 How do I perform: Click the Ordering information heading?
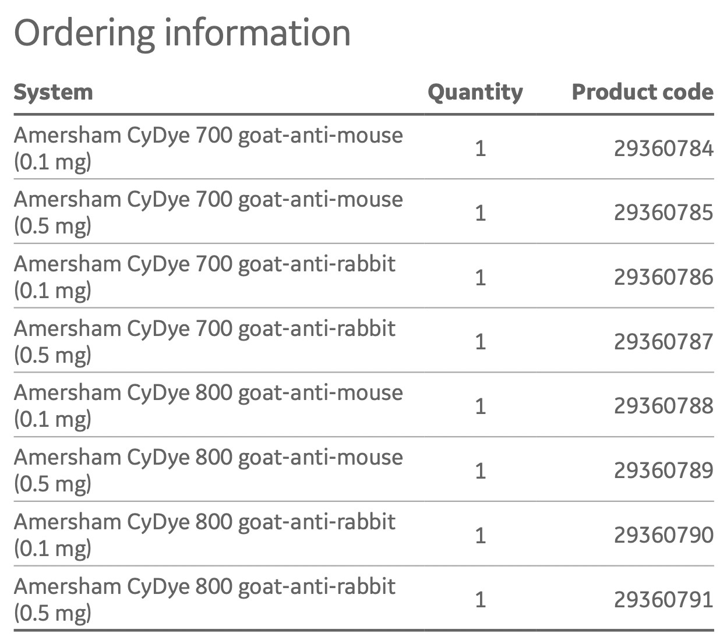tap(182, 33)
